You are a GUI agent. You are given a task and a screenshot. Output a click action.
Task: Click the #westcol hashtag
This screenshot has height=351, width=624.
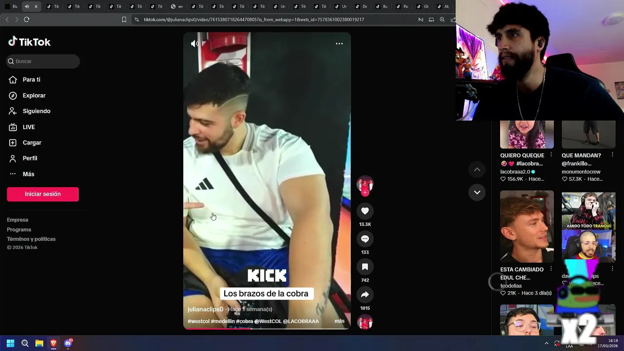click(x=198, y=321)
